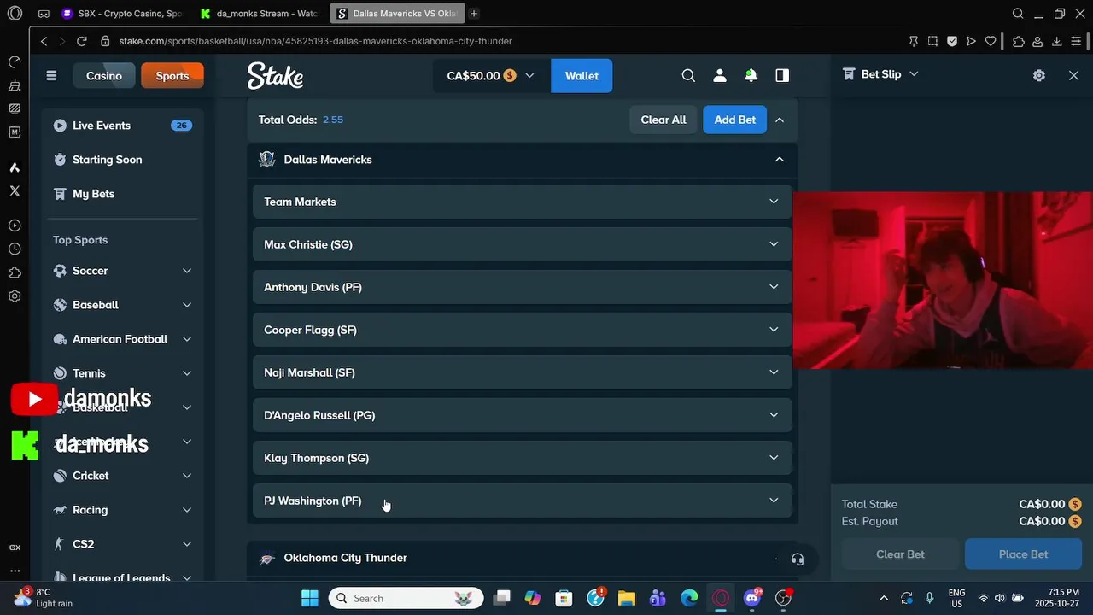Open Opera sidebar player icon
This screenshot has width=1093, height=615.
(x=15, y=225)
